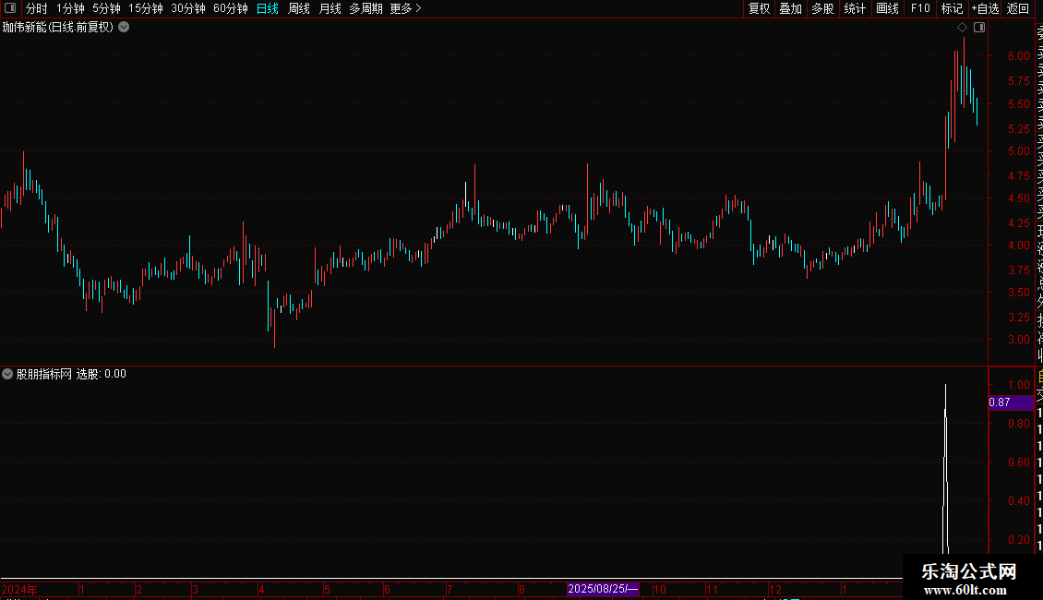Viewport: 1043px width, 600px height.
Task: Open 多周期 multi-period view
Action: [x=366, y=8]
